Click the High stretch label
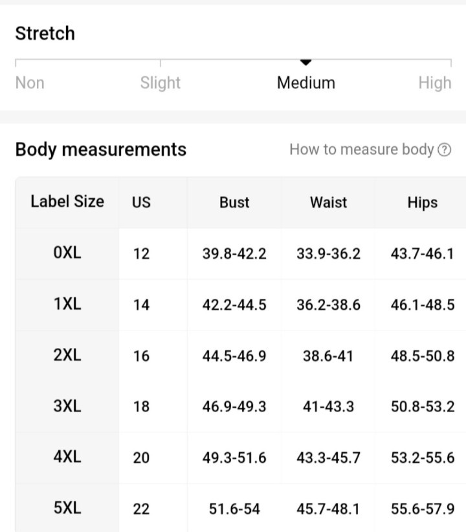Image resolution: width=466 pixels, height=532 pixels. pos(435,83)
